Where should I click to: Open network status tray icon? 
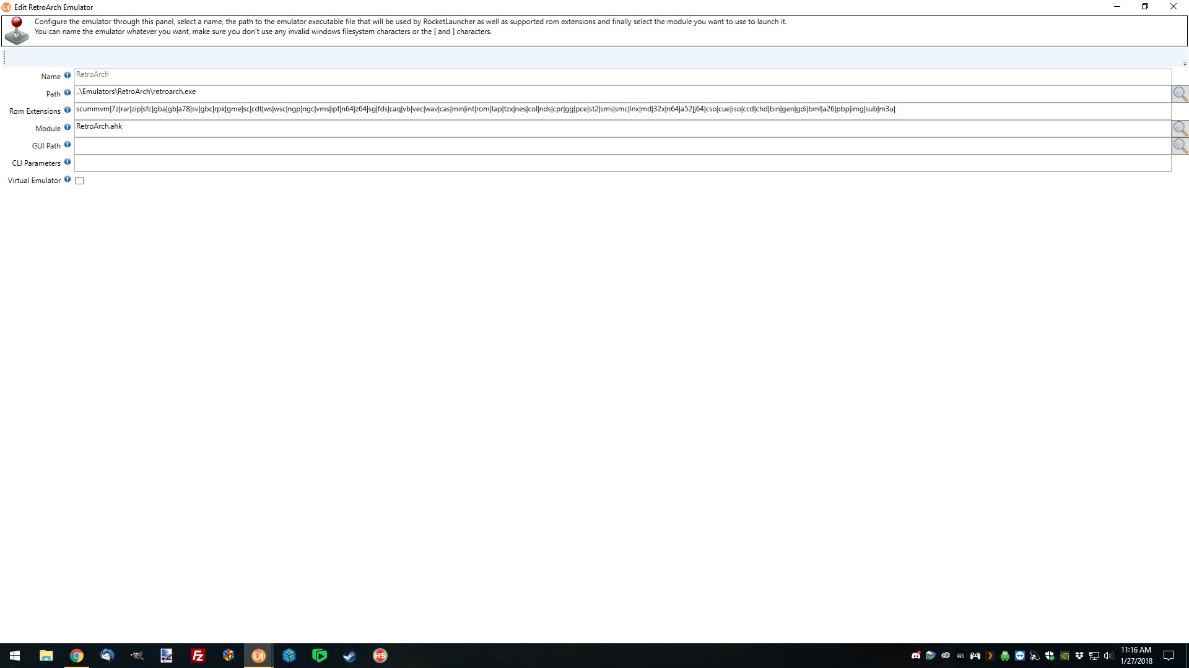click(1094, 656)
